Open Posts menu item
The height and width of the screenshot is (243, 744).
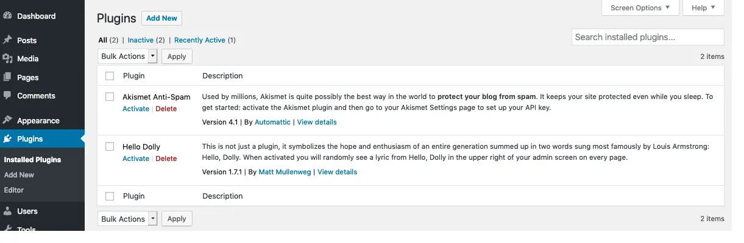pos(27,40)
